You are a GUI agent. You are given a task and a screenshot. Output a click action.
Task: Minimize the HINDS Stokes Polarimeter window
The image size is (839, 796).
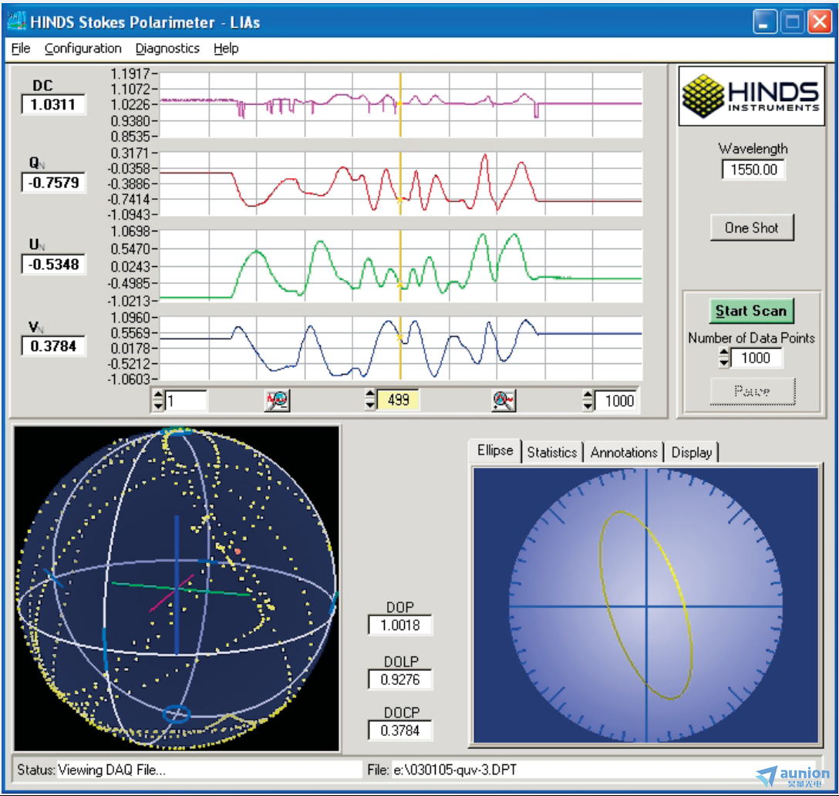point(765,22)
